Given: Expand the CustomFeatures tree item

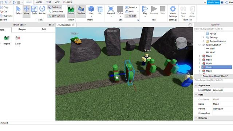Looking at the screenshot, I should [203, 41].
